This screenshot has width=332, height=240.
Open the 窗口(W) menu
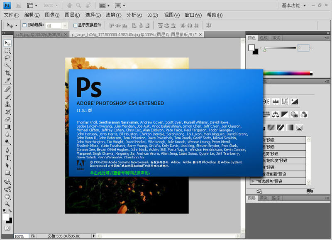coord(193,15)
